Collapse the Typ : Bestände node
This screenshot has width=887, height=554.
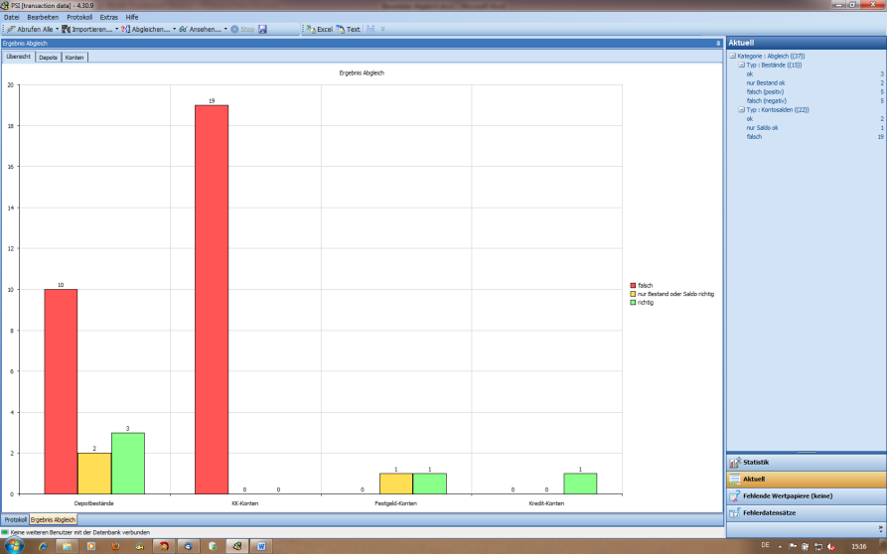click(x=741, y=65)
